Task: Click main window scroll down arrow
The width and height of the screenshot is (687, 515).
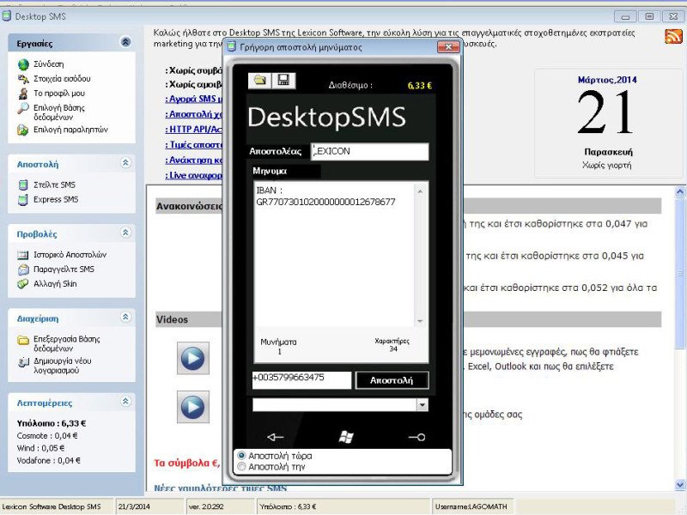Action: [x=680, y=485]
